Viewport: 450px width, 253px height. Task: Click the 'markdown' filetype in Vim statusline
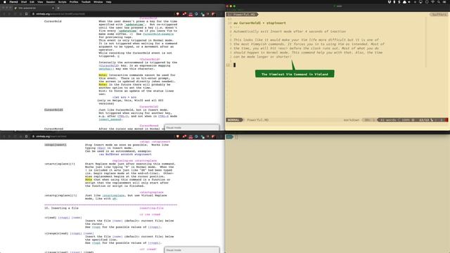[x=352, y=120]
